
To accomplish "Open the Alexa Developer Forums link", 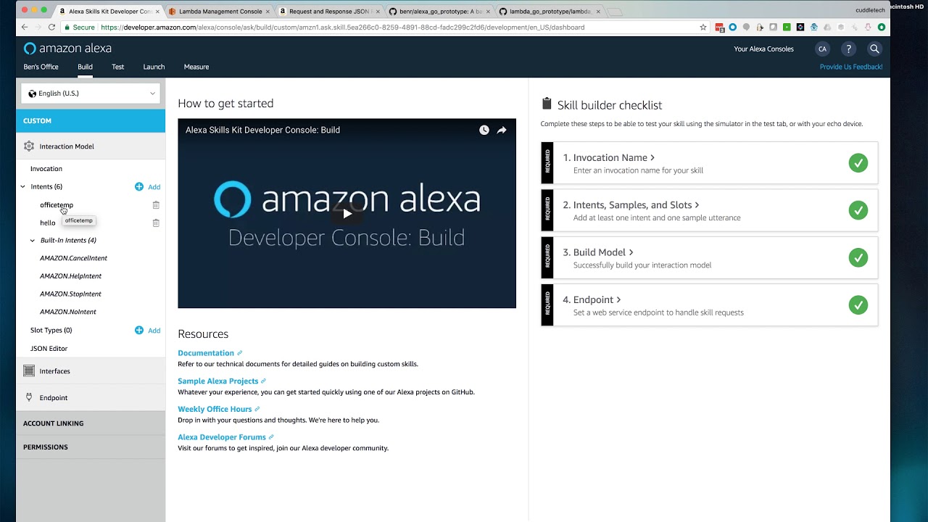I will click(222, 437).
